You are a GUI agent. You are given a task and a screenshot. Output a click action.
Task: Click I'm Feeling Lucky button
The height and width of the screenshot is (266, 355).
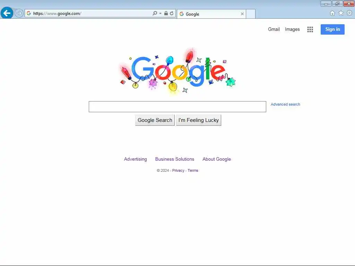pos(199,120)
